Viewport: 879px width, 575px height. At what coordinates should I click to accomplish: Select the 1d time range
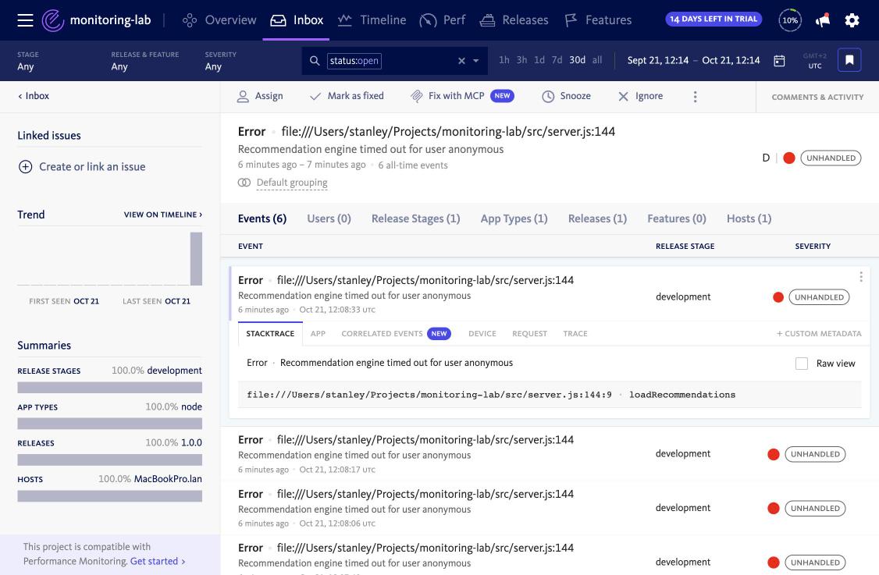[x=539, y=60]
